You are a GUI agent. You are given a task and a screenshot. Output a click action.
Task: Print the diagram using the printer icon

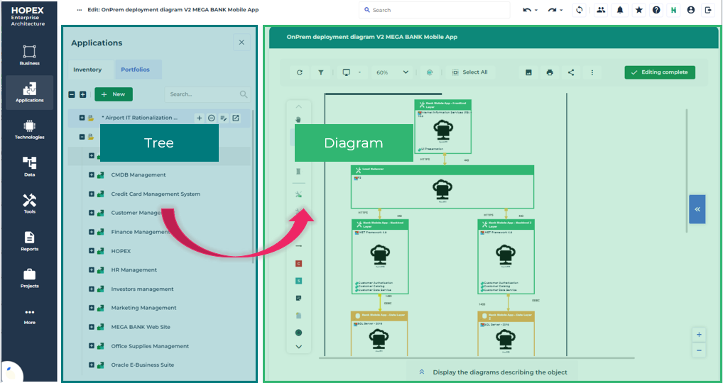[x=550, y=72]
